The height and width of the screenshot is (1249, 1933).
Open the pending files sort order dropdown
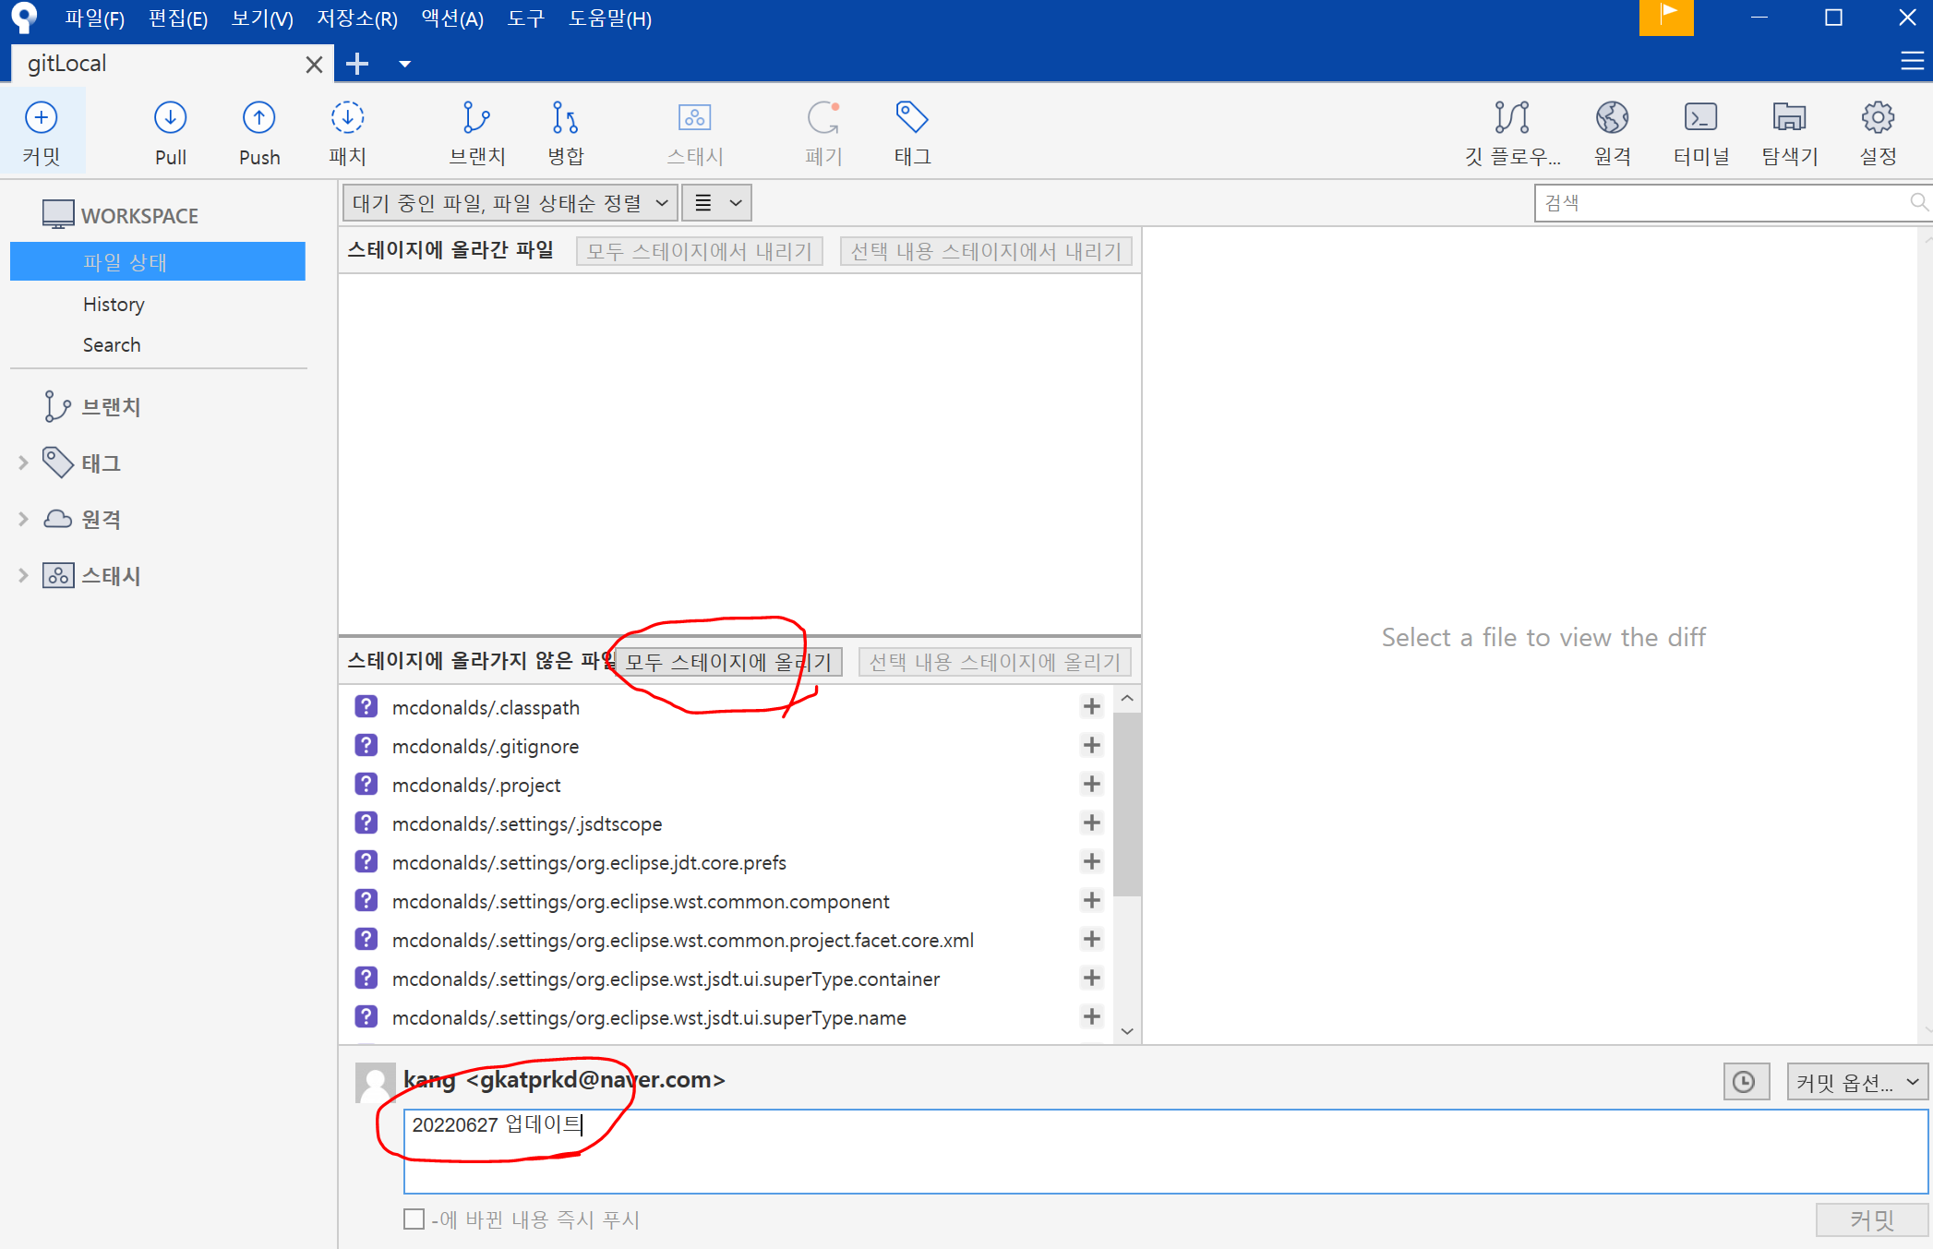pyautogui.click(x=510, y=203)
